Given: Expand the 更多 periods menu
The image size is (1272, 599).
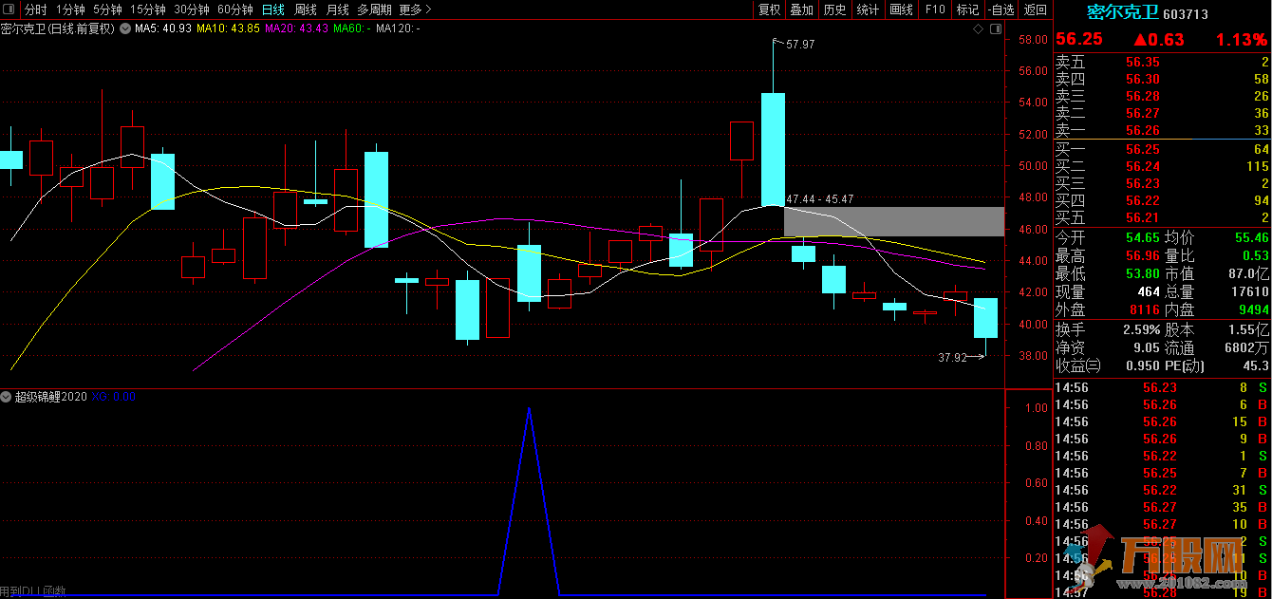Looking at the screenshot, I should [415, 9].
